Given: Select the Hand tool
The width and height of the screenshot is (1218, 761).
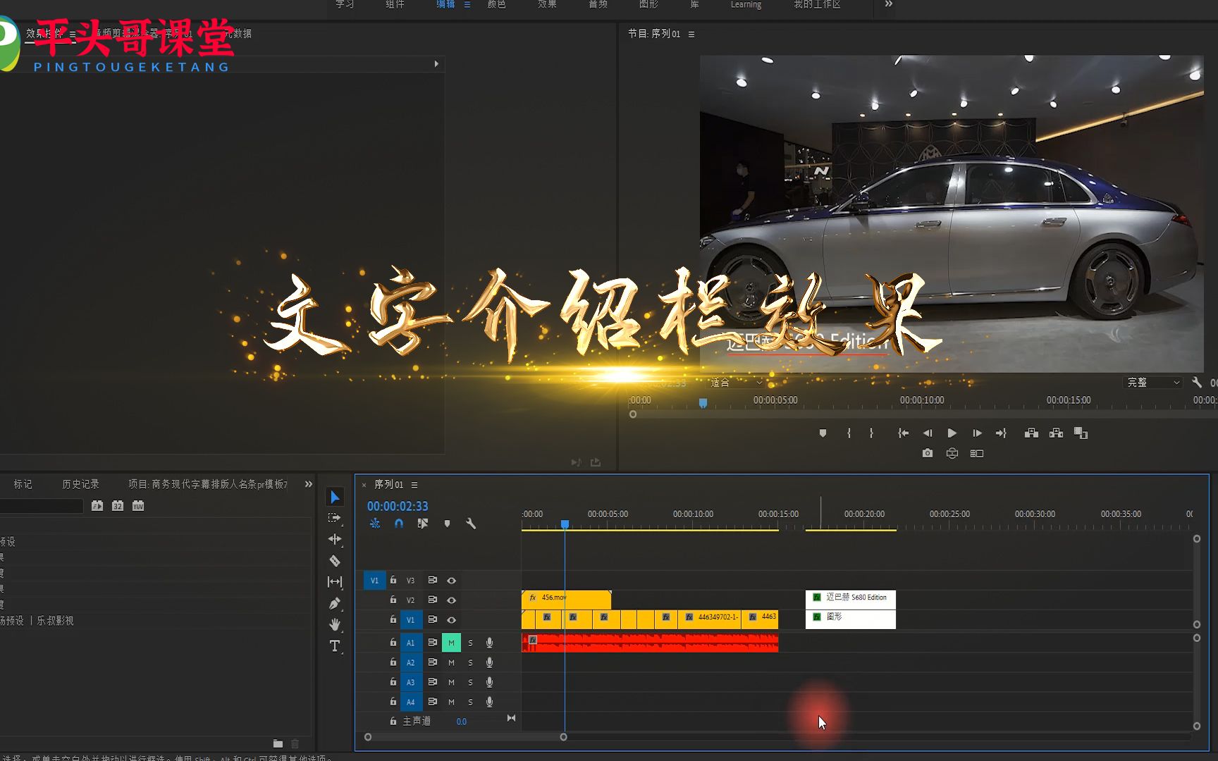Looking at the screenshot, I should pyautogui.click(x=335, y=624).
